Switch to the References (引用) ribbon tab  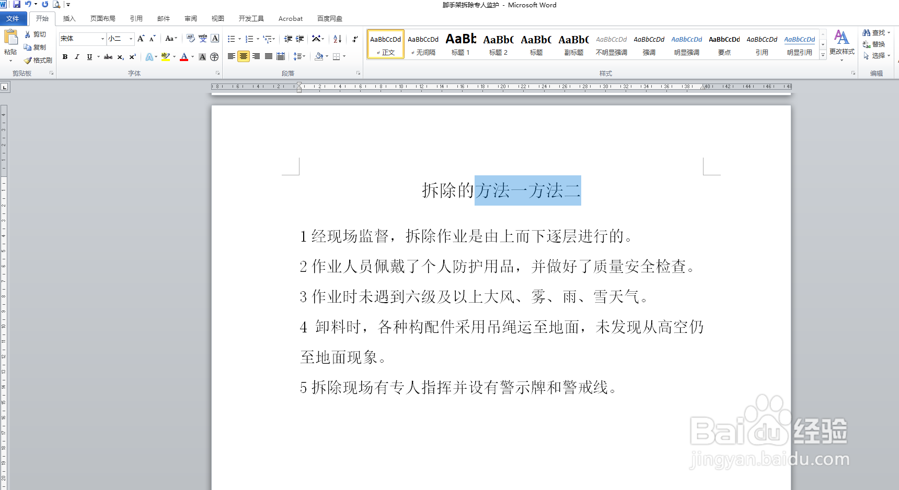click(136, 19)
